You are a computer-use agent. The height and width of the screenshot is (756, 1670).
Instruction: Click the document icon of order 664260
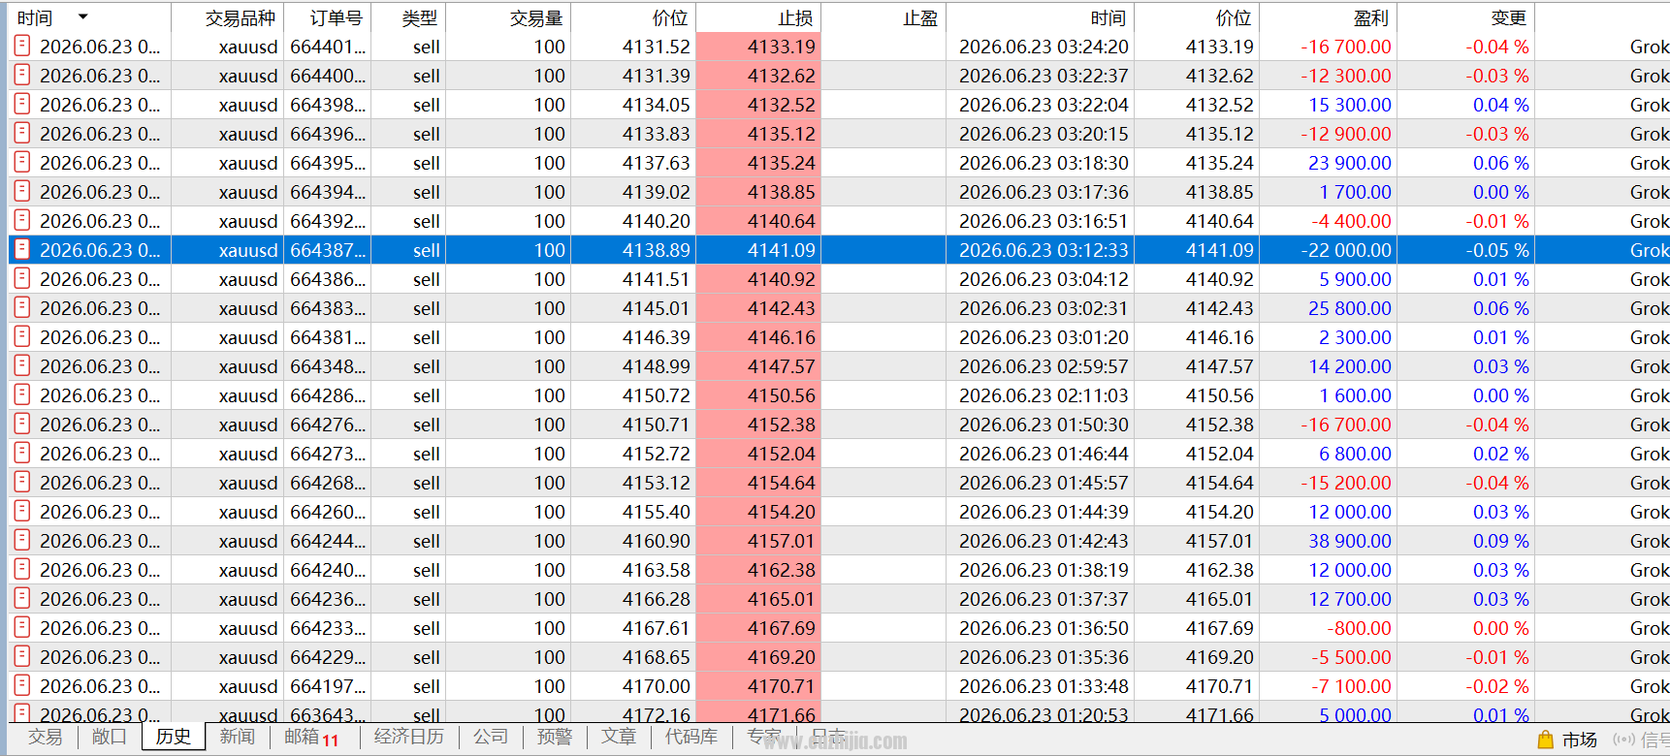(x=22, y=511)
